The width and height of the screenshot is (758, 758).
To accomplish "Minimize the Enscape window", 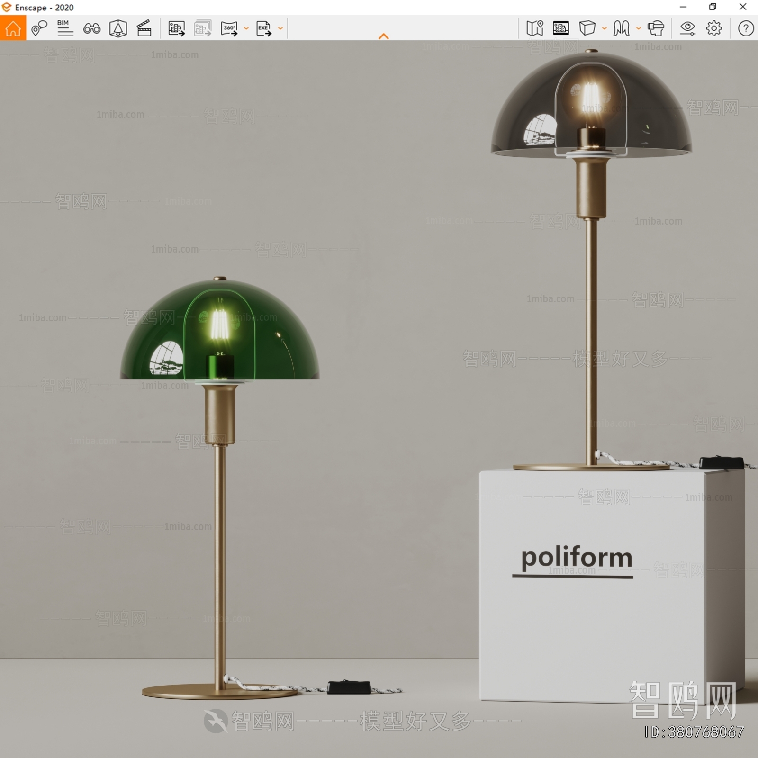I will point(683,7).
